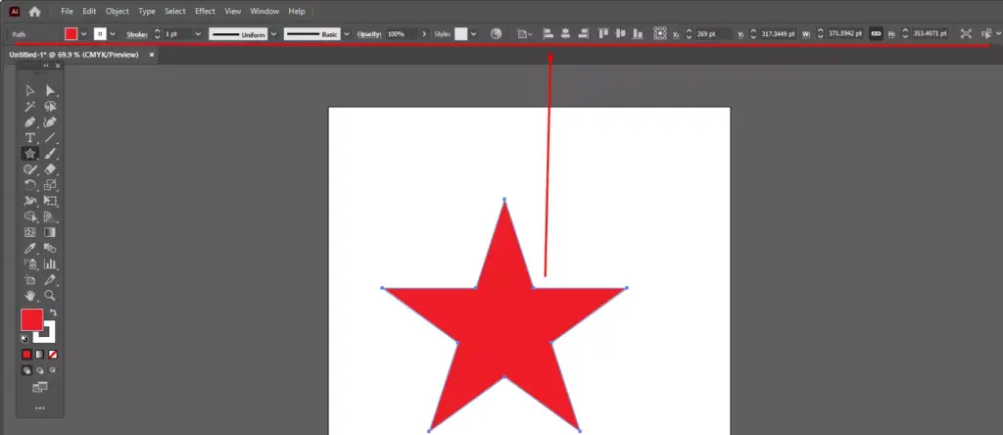This screenshot has height=435, width=1003.
Task: Open the Edit menu
Action: [x=89, y=11]
